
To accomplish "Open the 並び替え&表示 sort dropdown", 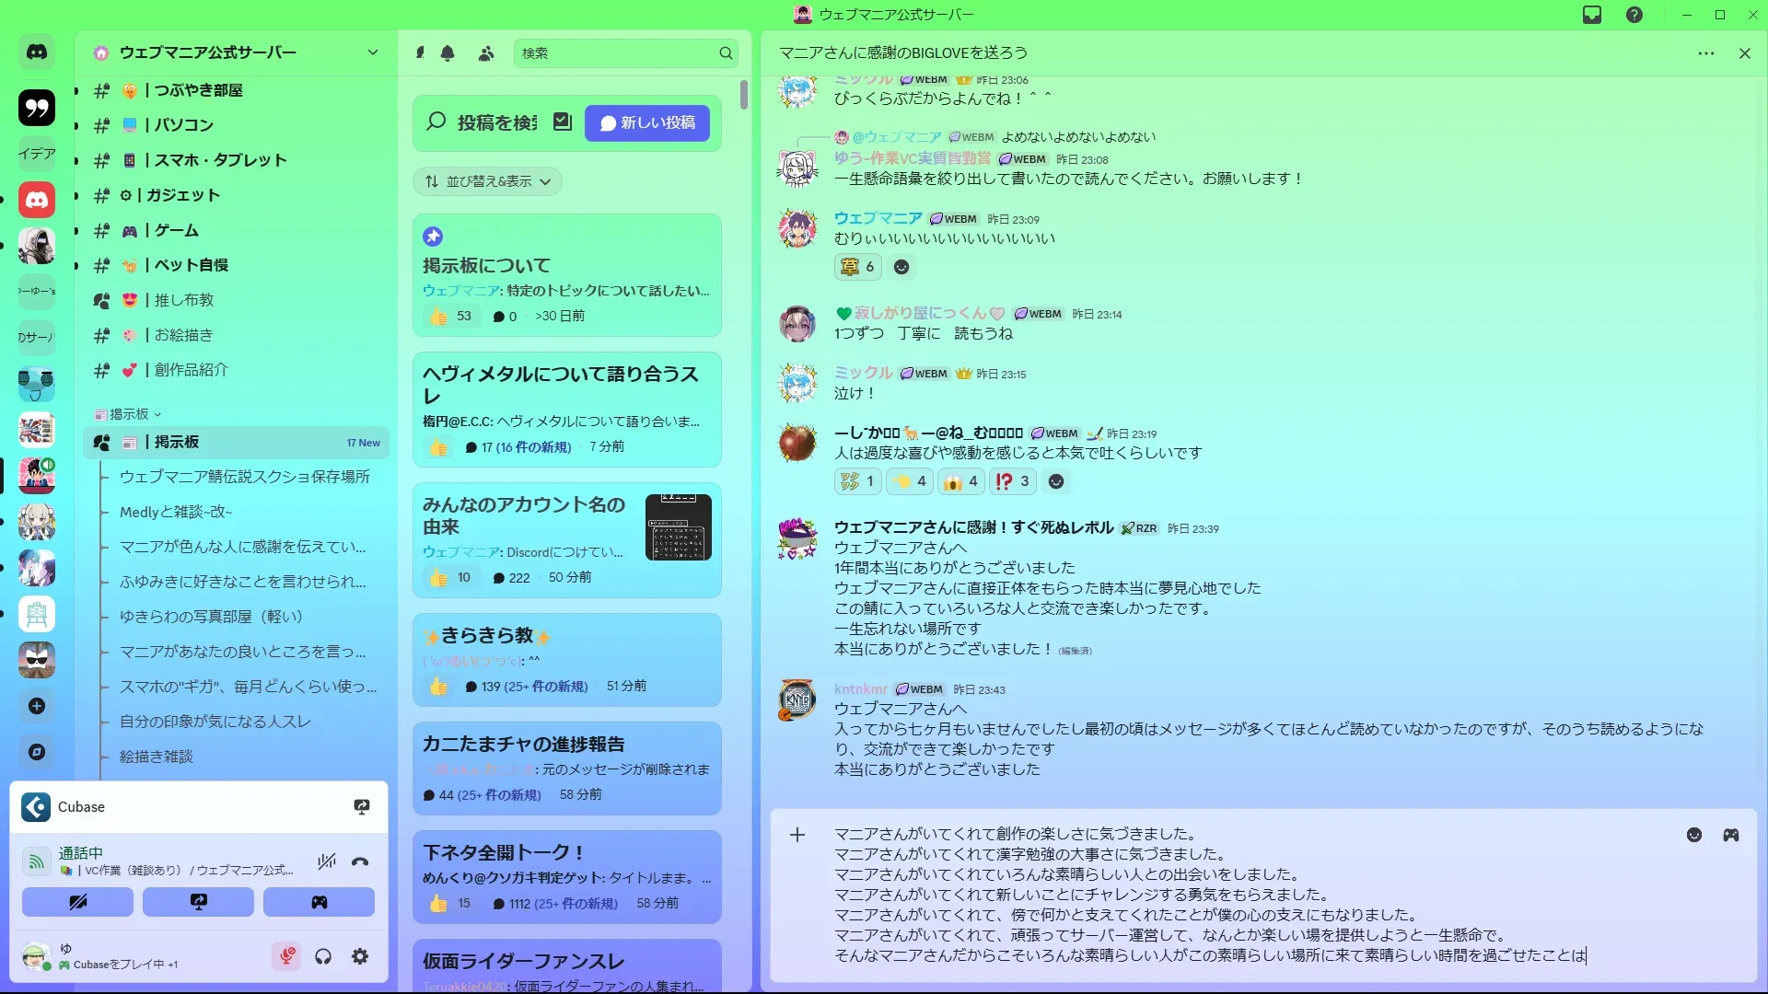I will [x=488, y=181].
